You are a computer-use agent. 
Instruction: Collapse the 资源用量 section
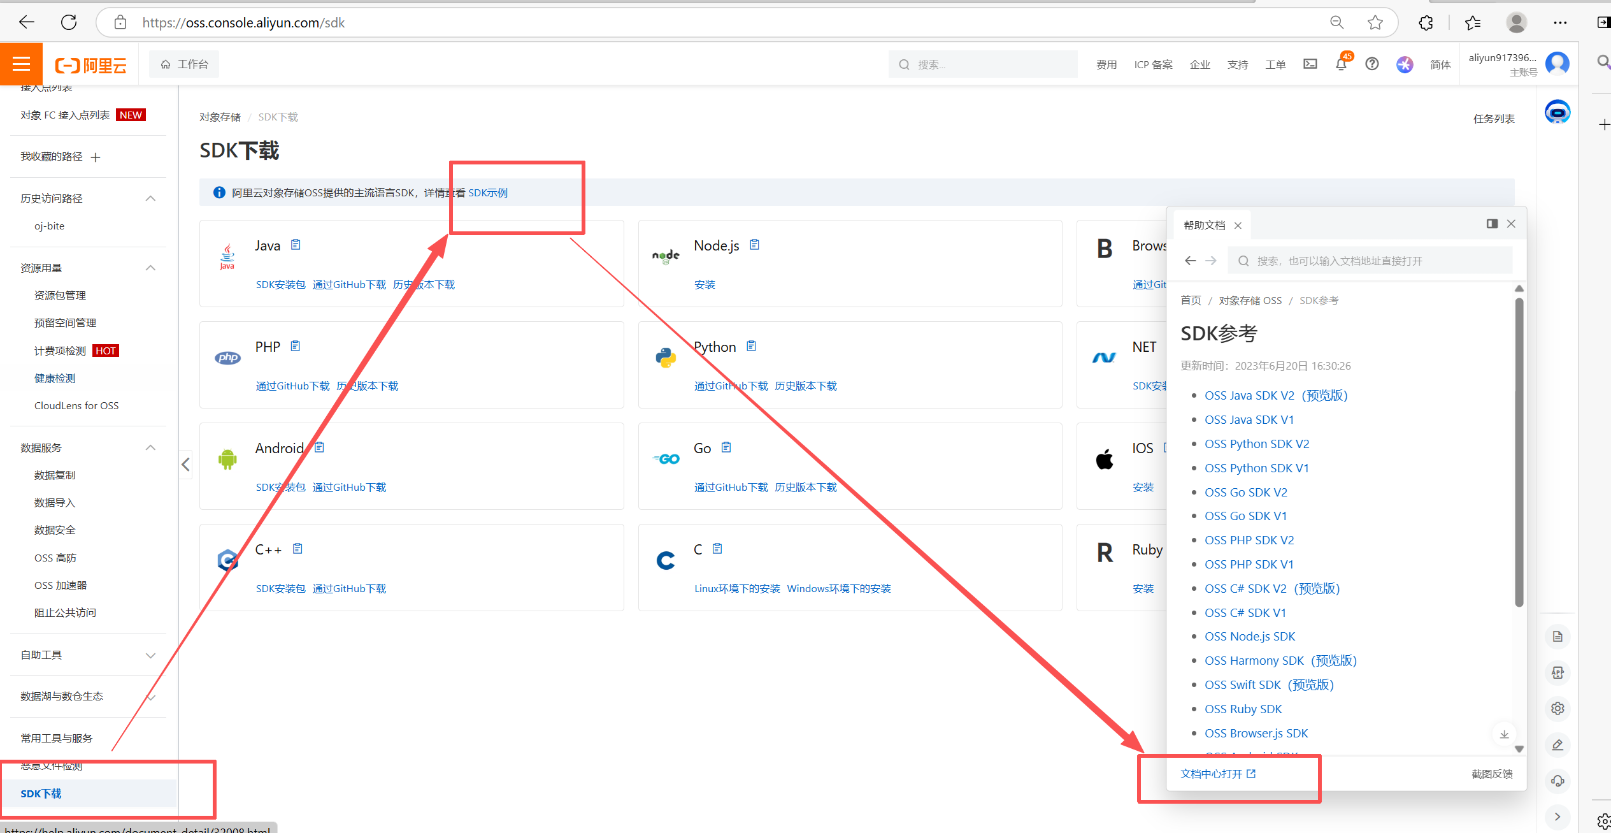pyautogui.click(x=150, y=268)
